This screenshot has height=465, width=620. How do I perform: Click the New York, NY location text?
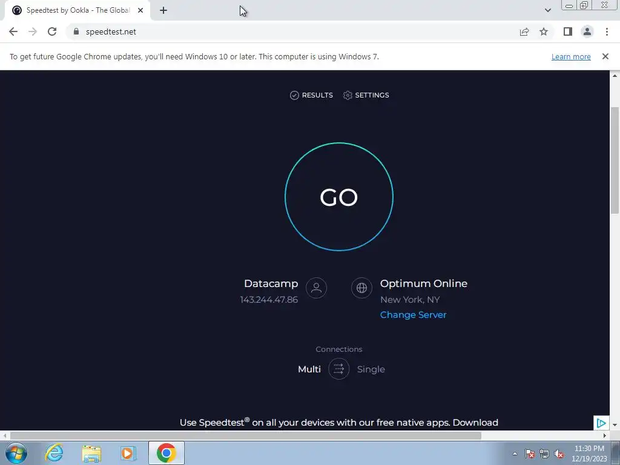click(x=410, y=300)
